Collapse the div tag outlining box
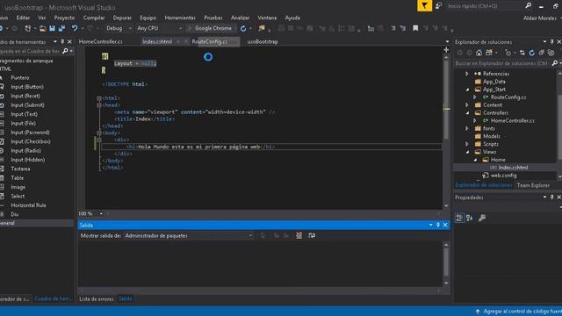 coord(99,140)
